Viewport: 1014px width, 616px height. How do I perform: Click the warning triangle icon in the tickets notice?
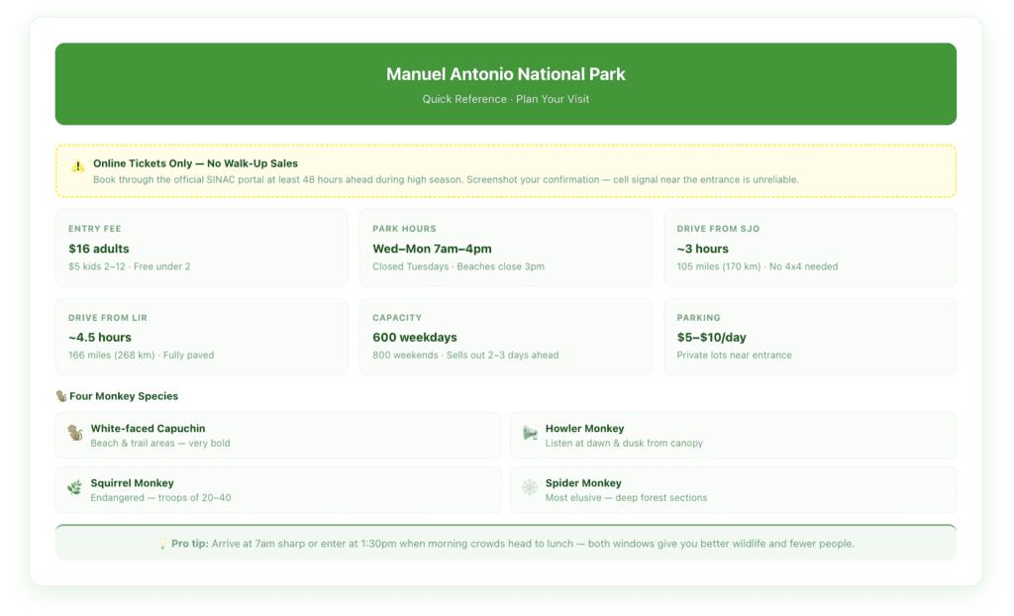click(x=78, y=165)
